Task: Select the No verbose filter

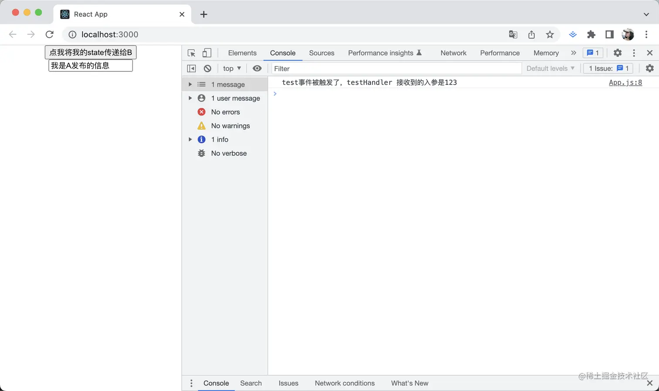Action: click(x=225, y=153)
